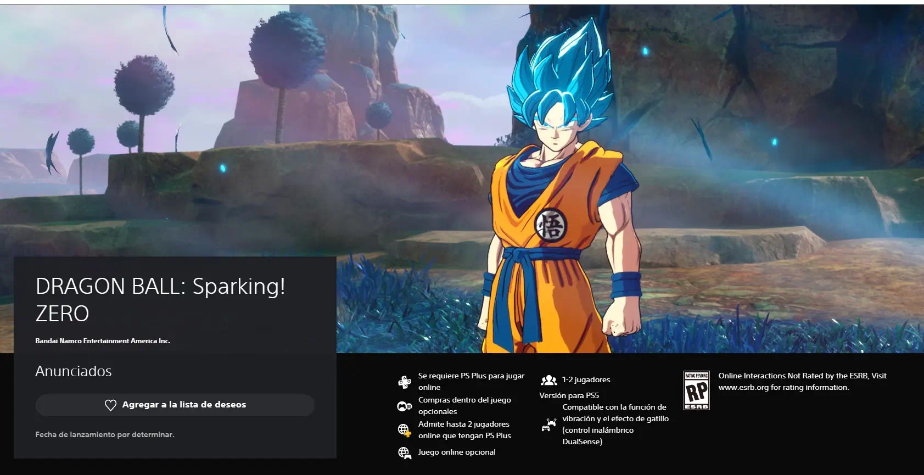Viewport: 924px width, 475px height.
Task: Click the 'Fecha de lanzamiento por determinar' text
Action: click(x=105, y=434)
